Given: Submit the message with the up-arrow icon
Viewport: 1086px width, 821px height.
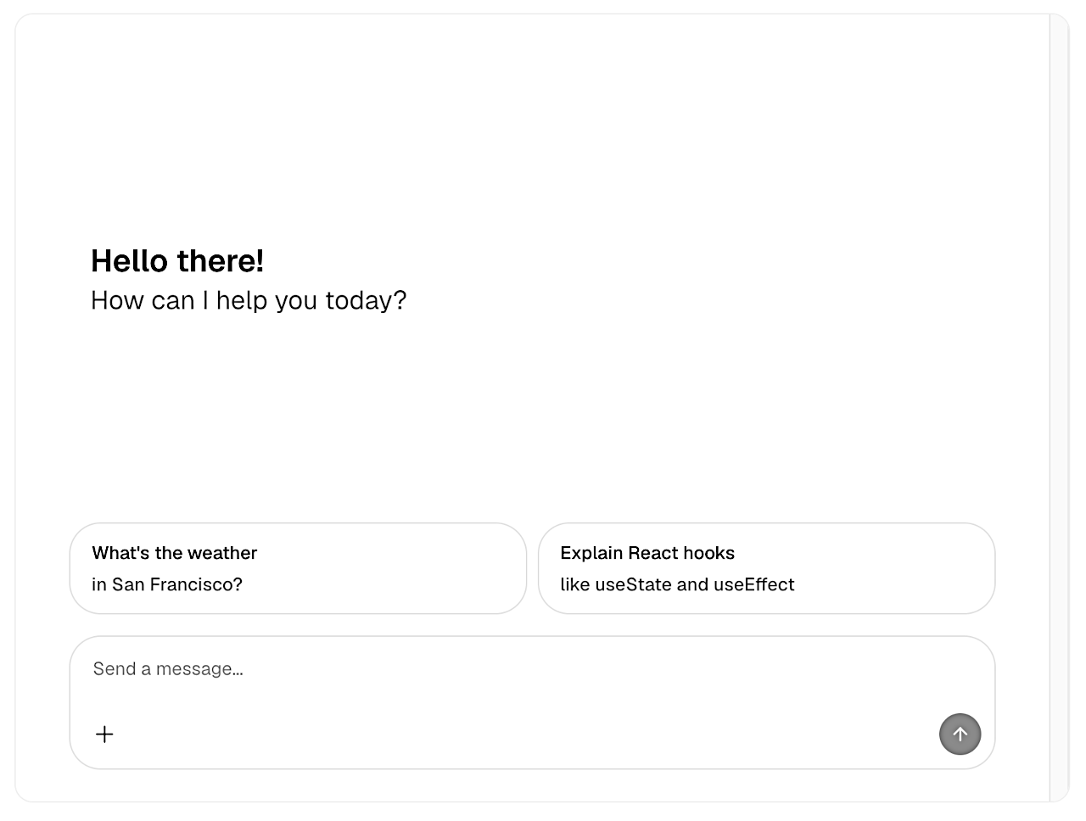Looking at the screenshot, I should pyautogui.click(x=960, y=734).
